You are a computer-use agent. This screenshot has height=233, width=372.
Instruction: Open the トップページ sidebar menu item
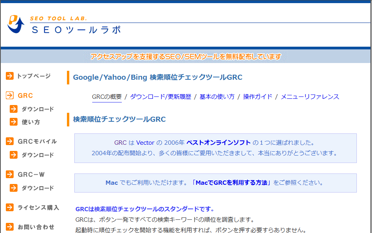(x=33, y=76)
